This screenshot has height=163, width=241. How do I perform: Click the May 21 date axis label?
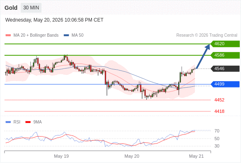(196, 156)
